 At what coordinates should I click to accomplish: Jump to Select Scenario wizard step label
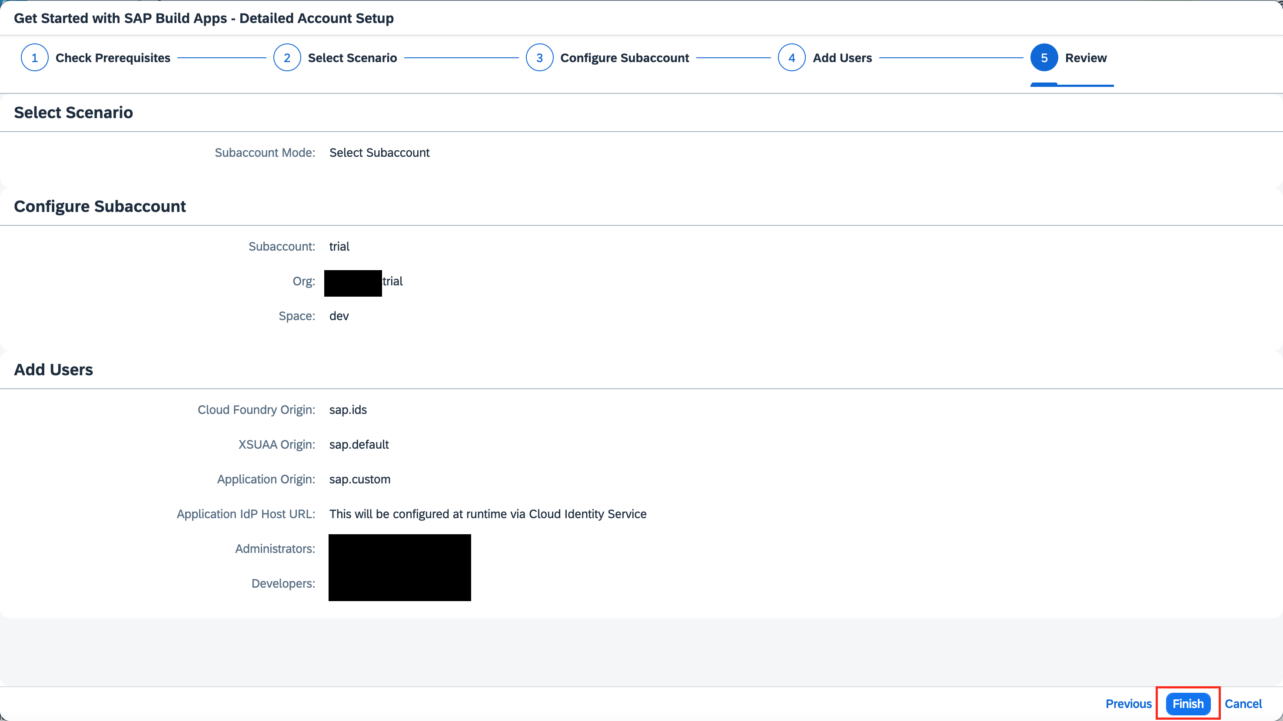tap(352, 58)
